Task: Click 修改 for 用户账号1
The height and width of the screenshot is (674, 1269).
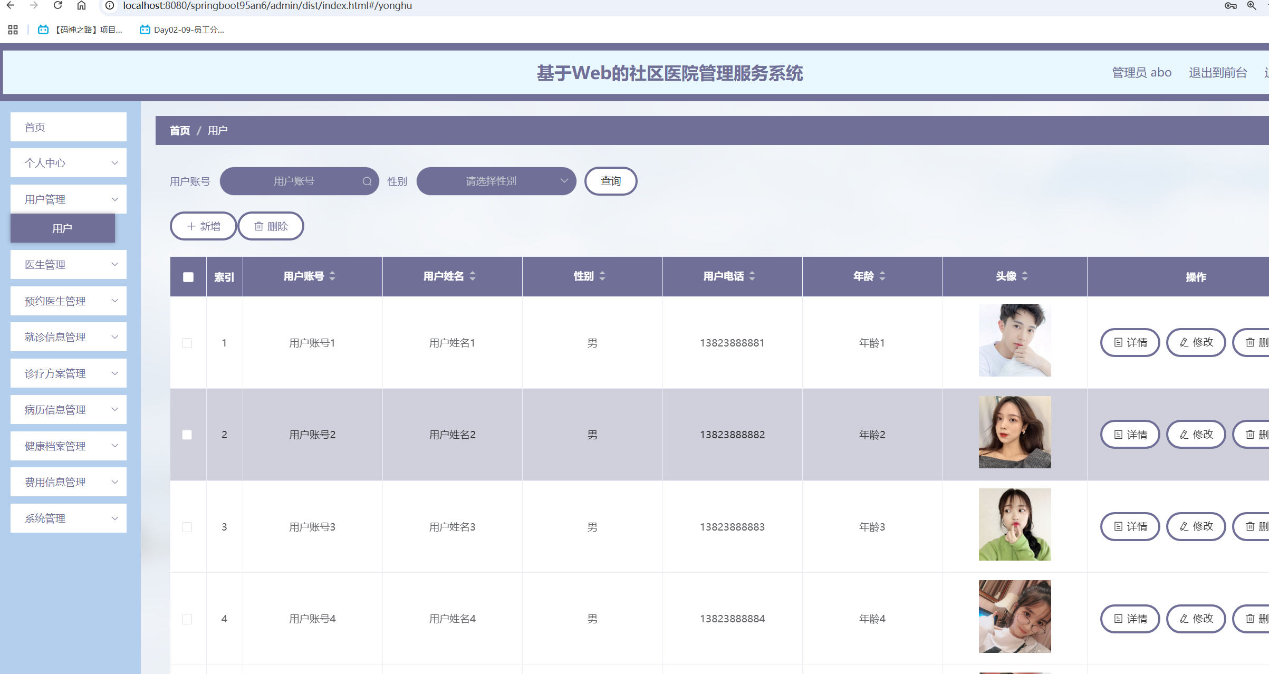Action: (1196, 343)
